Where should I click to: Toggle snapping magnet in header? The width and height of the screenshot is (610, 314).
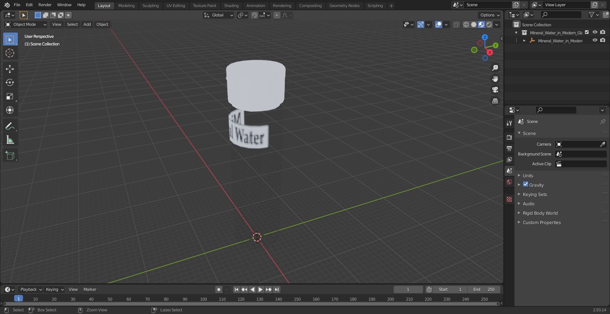coord(255,15)
